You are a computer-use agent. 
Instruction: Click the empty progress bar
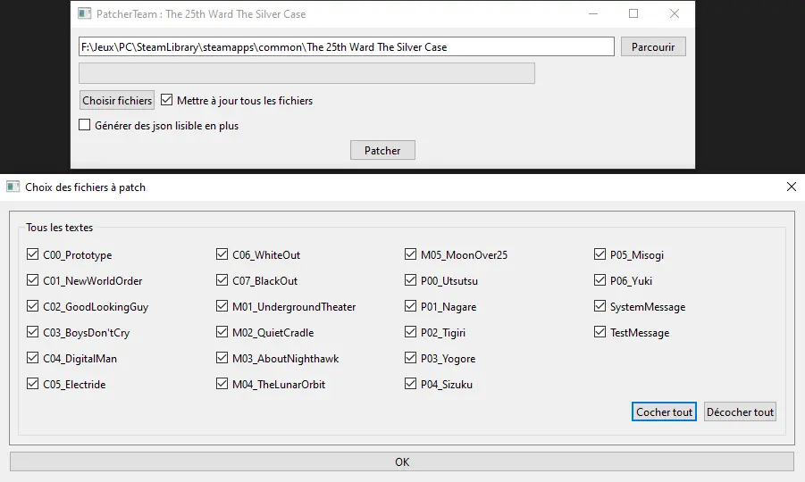pos(306,73)
